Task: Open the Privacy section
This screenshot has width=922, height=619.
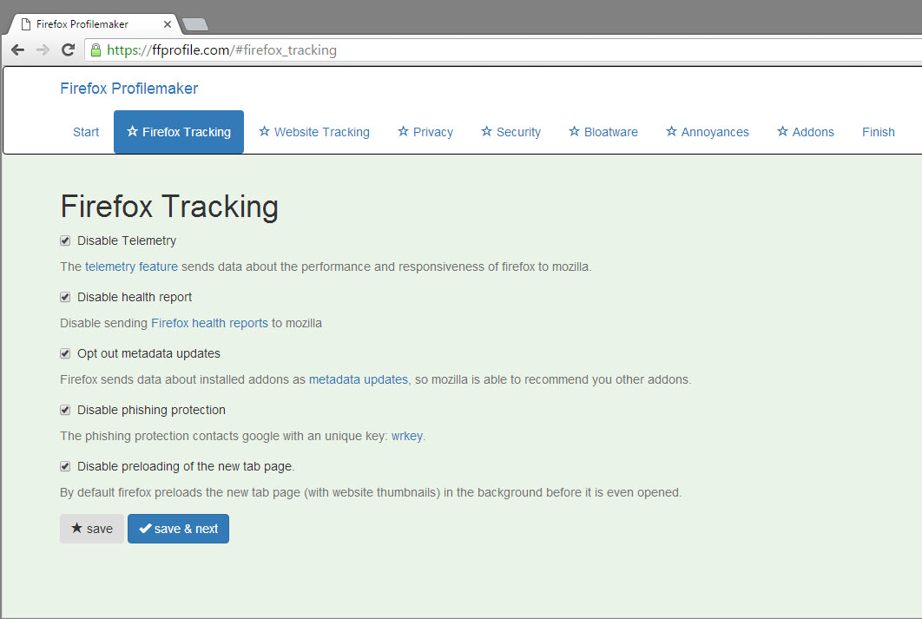Action: [425, 132]
